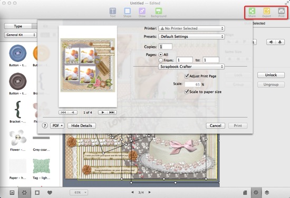Image resolution: width=290 pixels, height=198 pixels.
Task: Select the Shape tool icon
Action: pos(127,11)
